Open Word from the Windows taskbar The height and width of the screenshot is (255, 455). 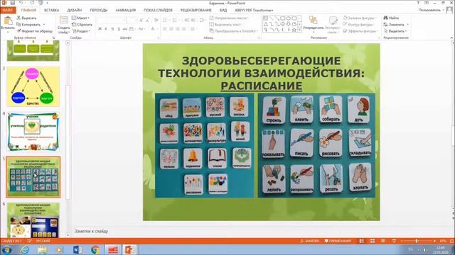[77, 249]
